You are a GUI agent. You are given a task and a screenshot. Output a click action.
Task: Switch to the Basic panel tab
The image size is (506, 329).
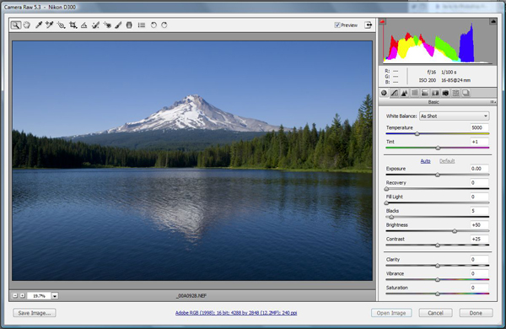[384, 93]
